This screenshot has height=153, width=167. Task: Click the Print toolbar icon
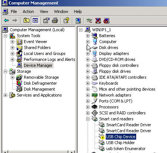(55, 20)
